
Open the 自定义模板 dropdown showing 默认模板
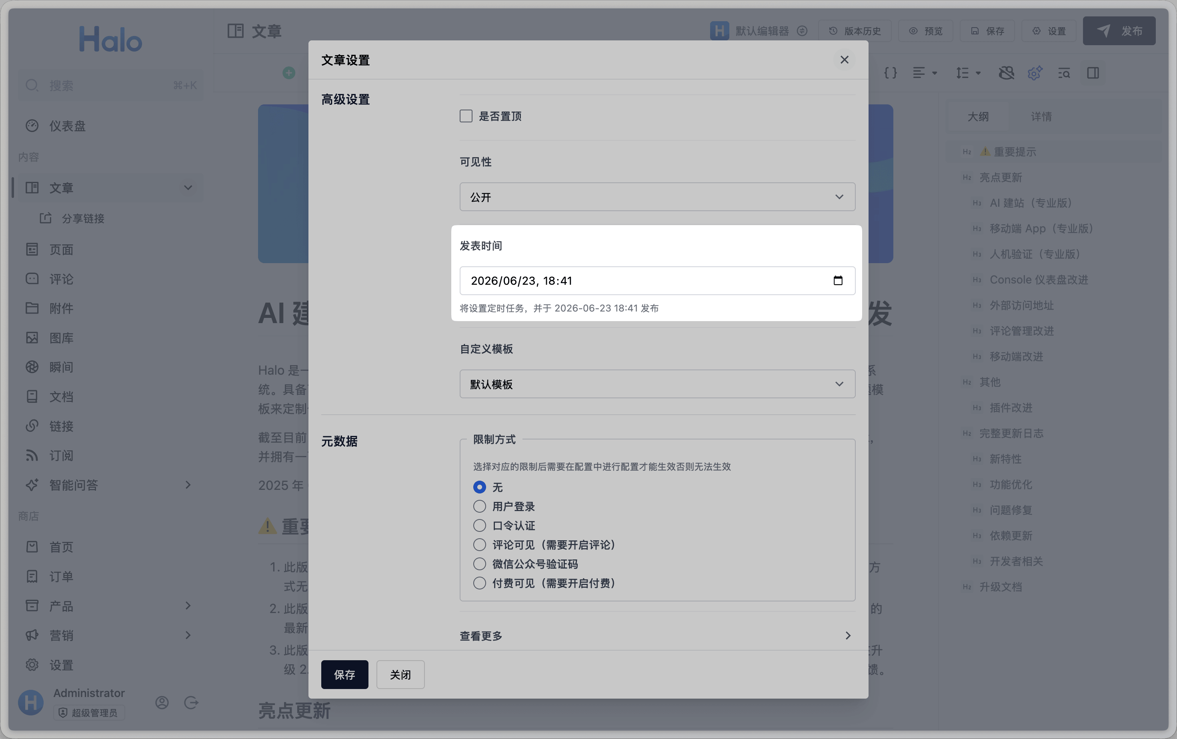click(657, 384)
